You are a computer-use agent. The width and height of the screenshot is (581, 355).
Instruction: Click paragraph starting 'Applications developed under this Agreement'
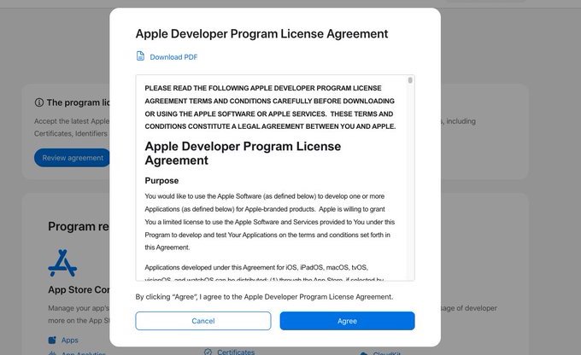[x=264, y=273]
